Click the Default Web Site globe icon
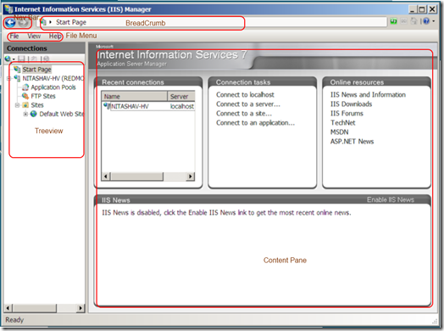 [34, 114]
